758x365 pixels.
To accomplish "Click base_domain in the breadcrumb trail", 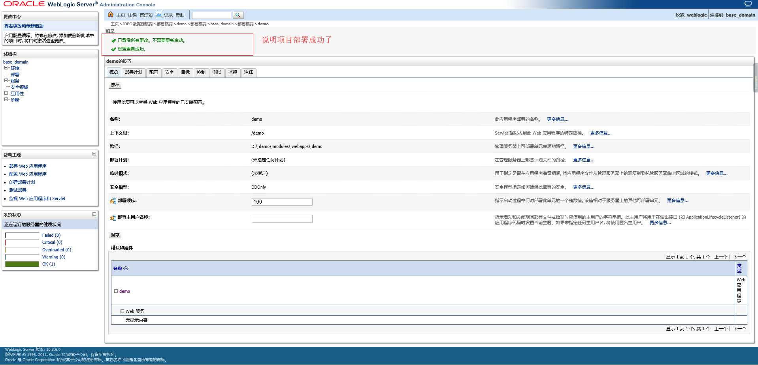I will (222, 24).
